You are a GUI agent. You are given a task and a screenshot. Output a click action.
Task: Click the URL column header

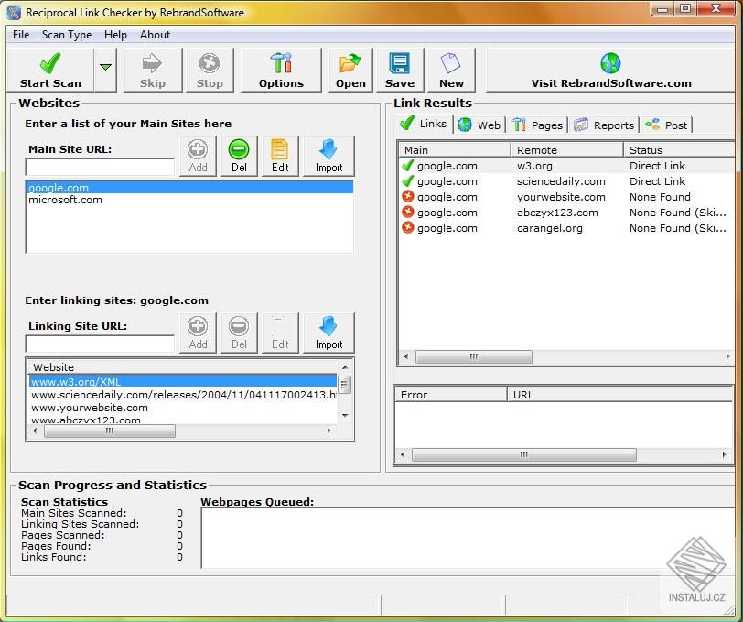click(x=619, y=395)
